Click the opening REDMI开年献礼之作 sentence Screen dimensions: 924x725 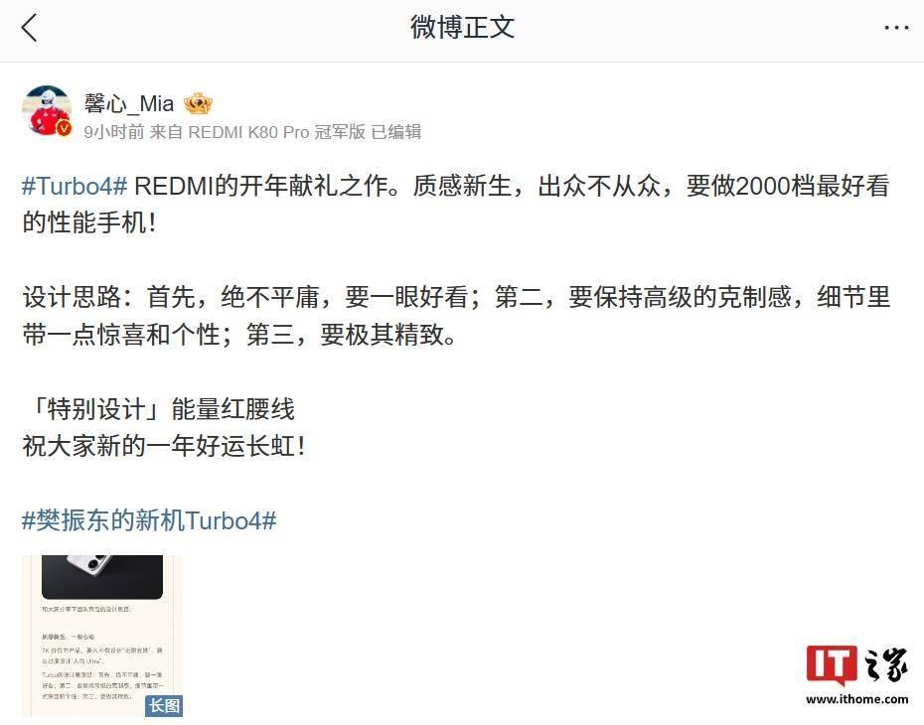[x=456, y=205]
